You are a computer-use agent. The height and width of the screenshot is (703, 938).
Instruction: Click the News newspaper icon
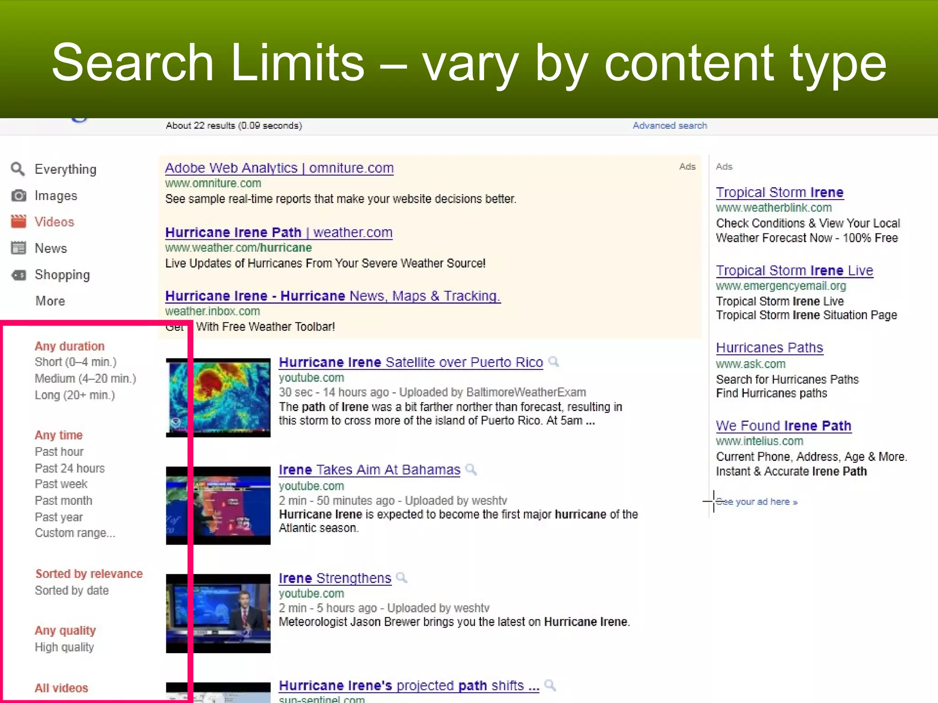click(18, 248)
